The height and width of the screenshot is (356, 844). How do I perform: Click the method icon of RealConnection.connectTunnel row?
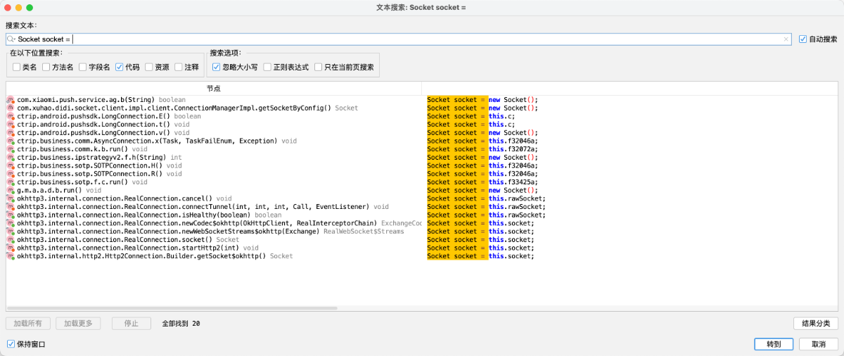click(11, 207)
